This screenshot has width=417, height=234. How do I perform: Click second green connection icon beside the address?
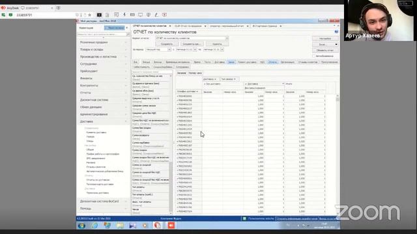pyautogui.click(x=10, y=15)
